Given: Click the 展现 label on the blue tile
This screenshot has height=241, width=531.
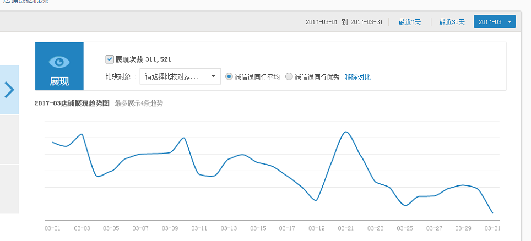Looking at the screenshot, I should pos(59,81).
